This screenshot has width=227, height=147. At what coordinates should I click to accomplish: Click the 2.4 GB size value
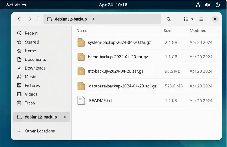point(171,43)
